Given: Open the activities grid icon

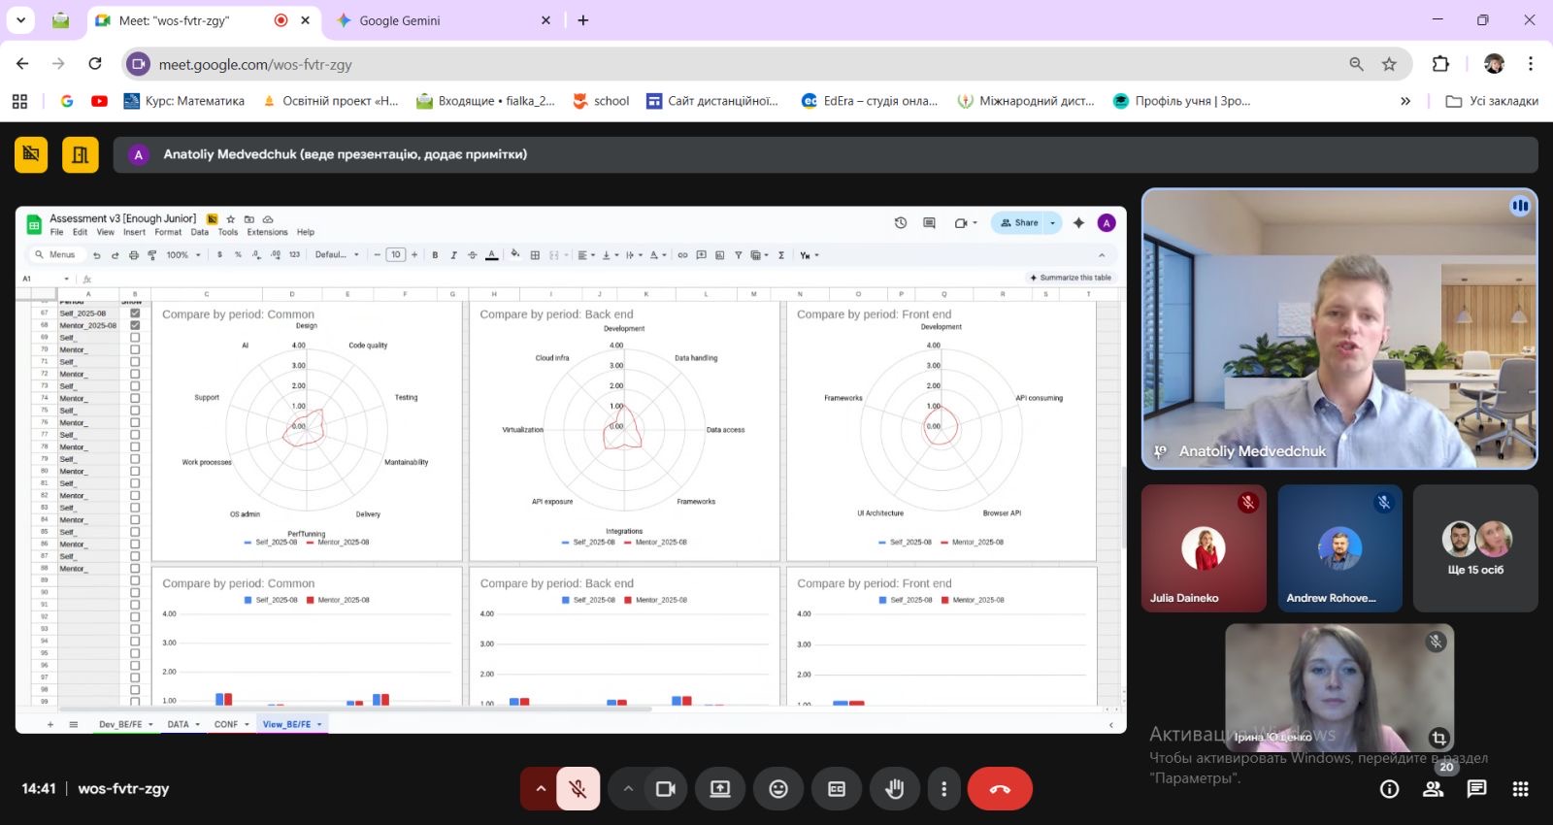Looking at the screenshot, I should 1520,789.
